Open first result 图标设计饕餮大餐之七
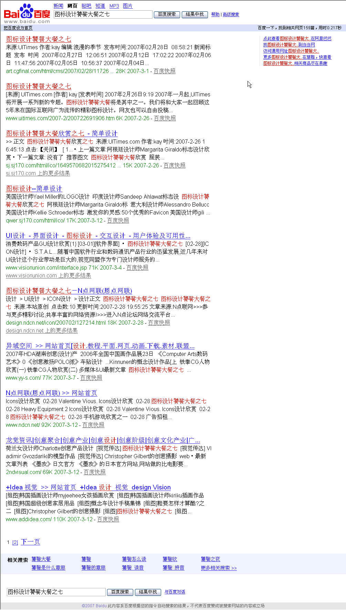346x610 pixels. [x=39, y=39]
